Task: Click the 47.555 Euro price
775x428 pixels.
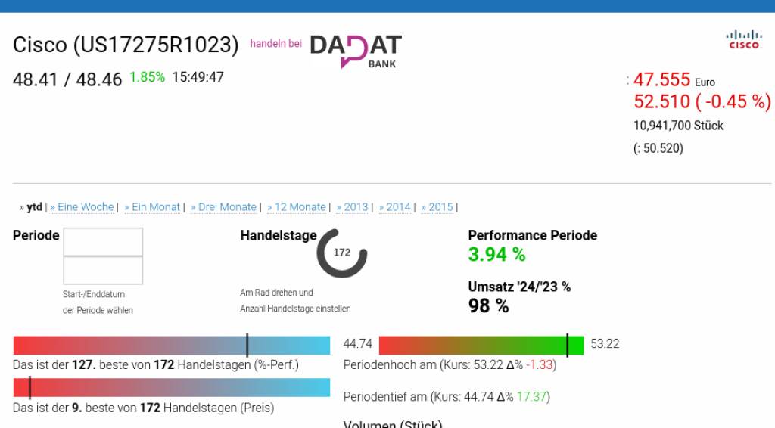Action: click(x=661, y=79)
